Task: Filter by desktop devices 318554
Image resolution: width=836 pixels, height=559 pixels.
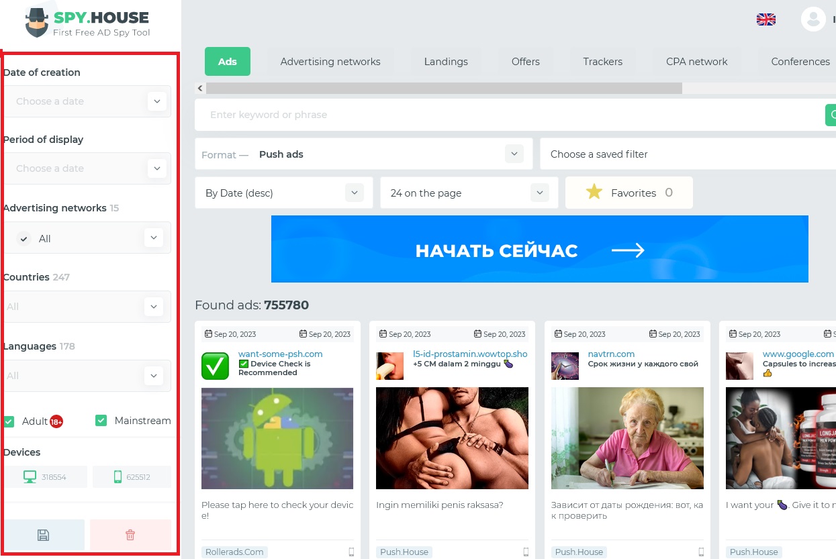Action: pos(46,477)
